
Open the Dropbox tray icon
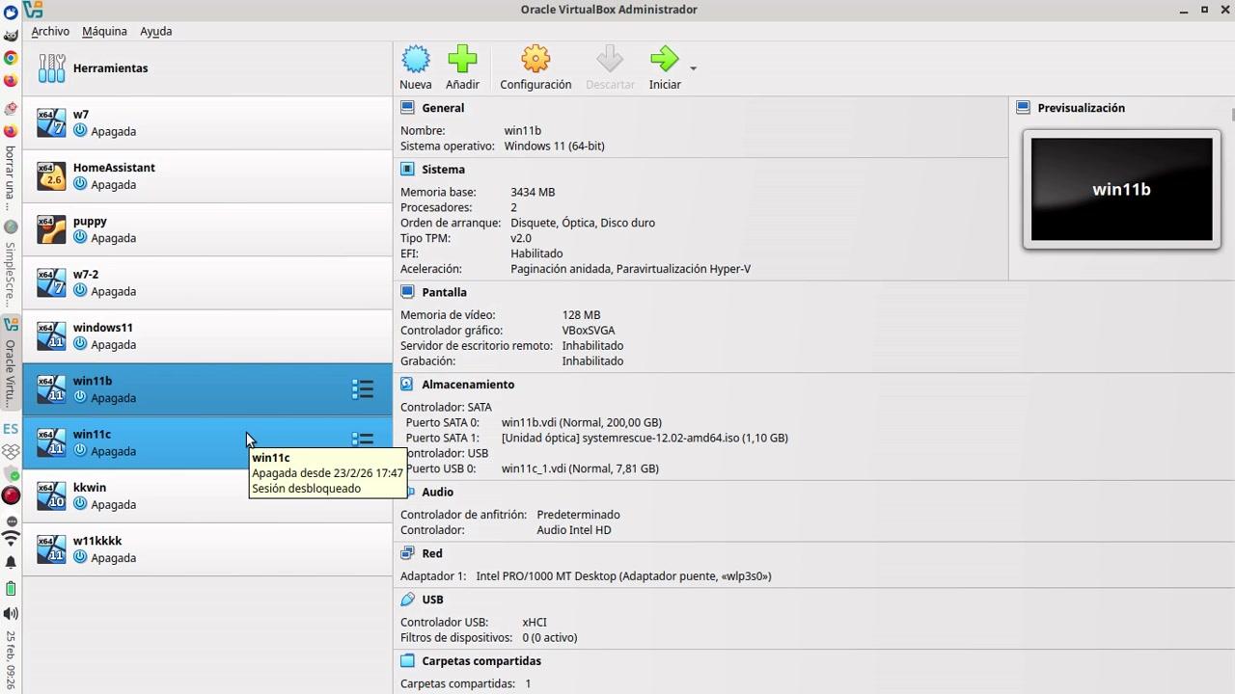coord(11,451)
